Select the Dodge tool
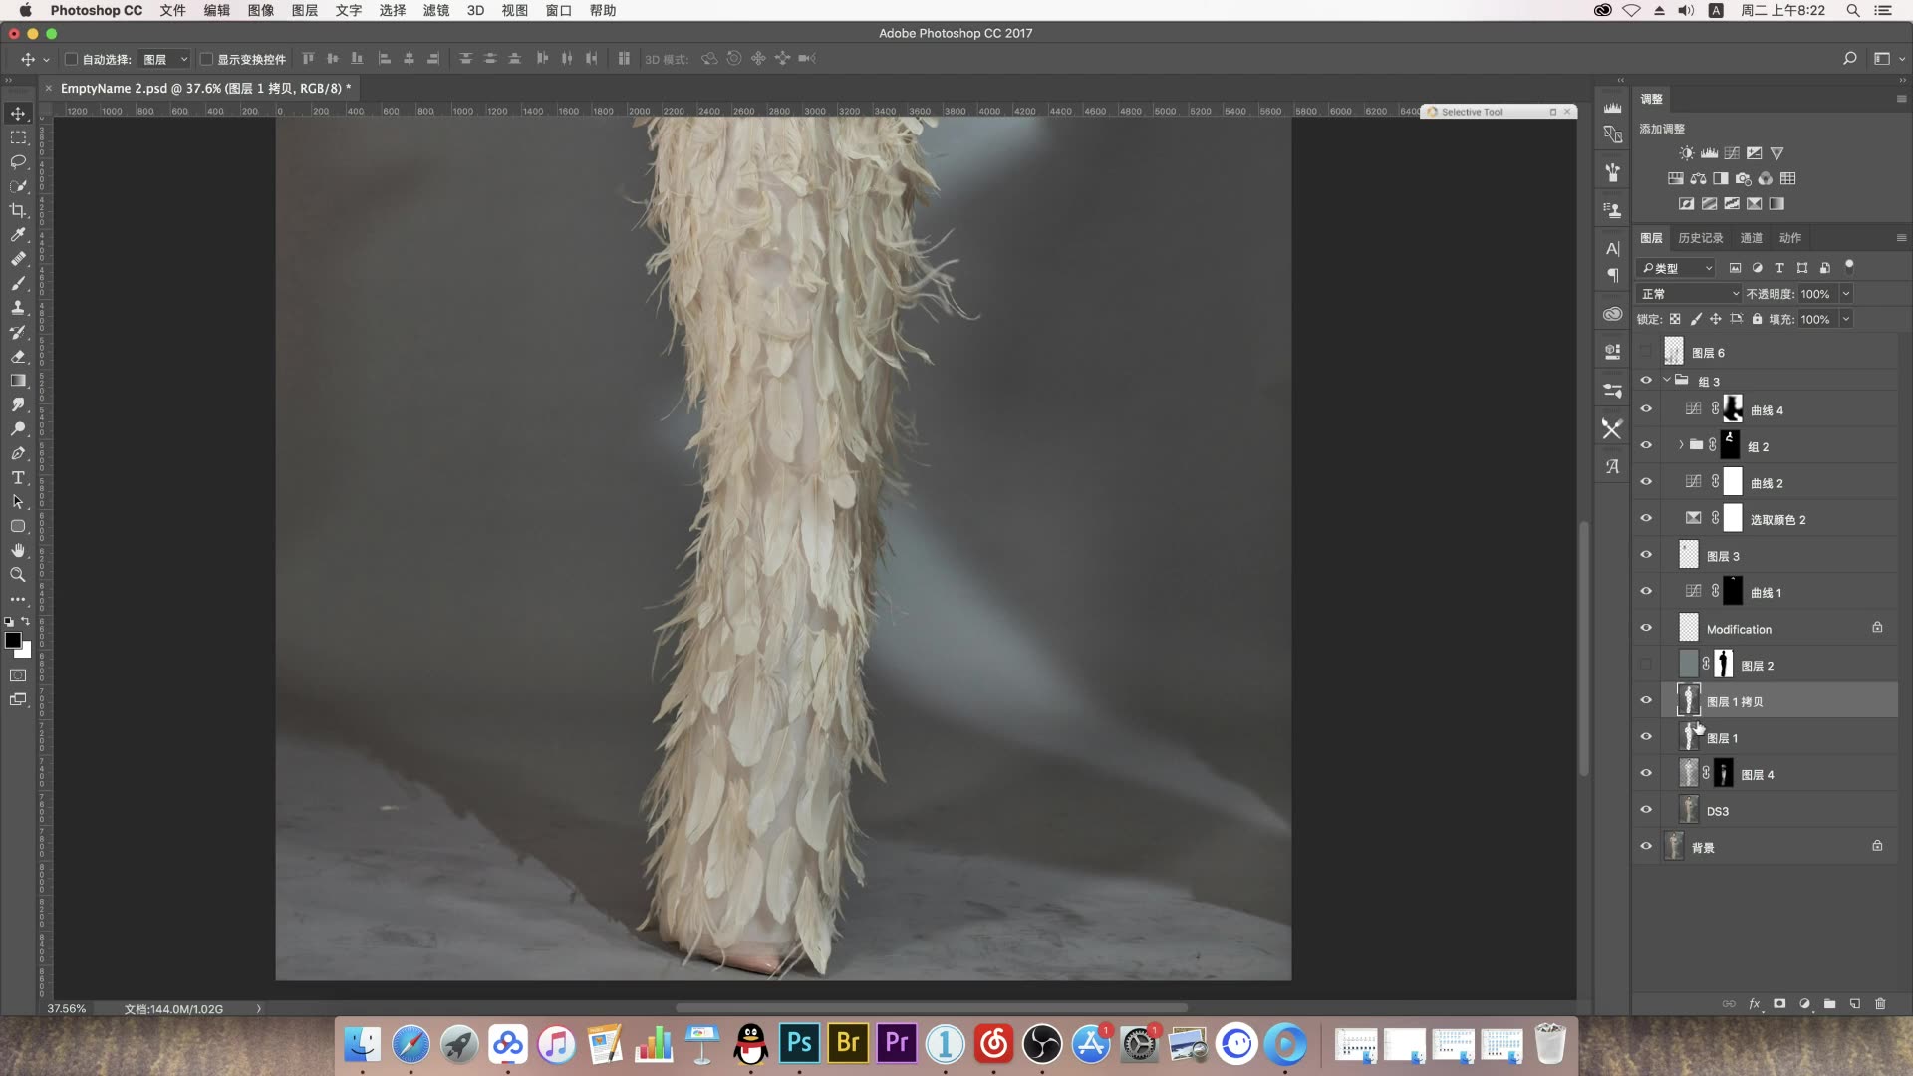1913x1076 pixels. coord(18,429)
